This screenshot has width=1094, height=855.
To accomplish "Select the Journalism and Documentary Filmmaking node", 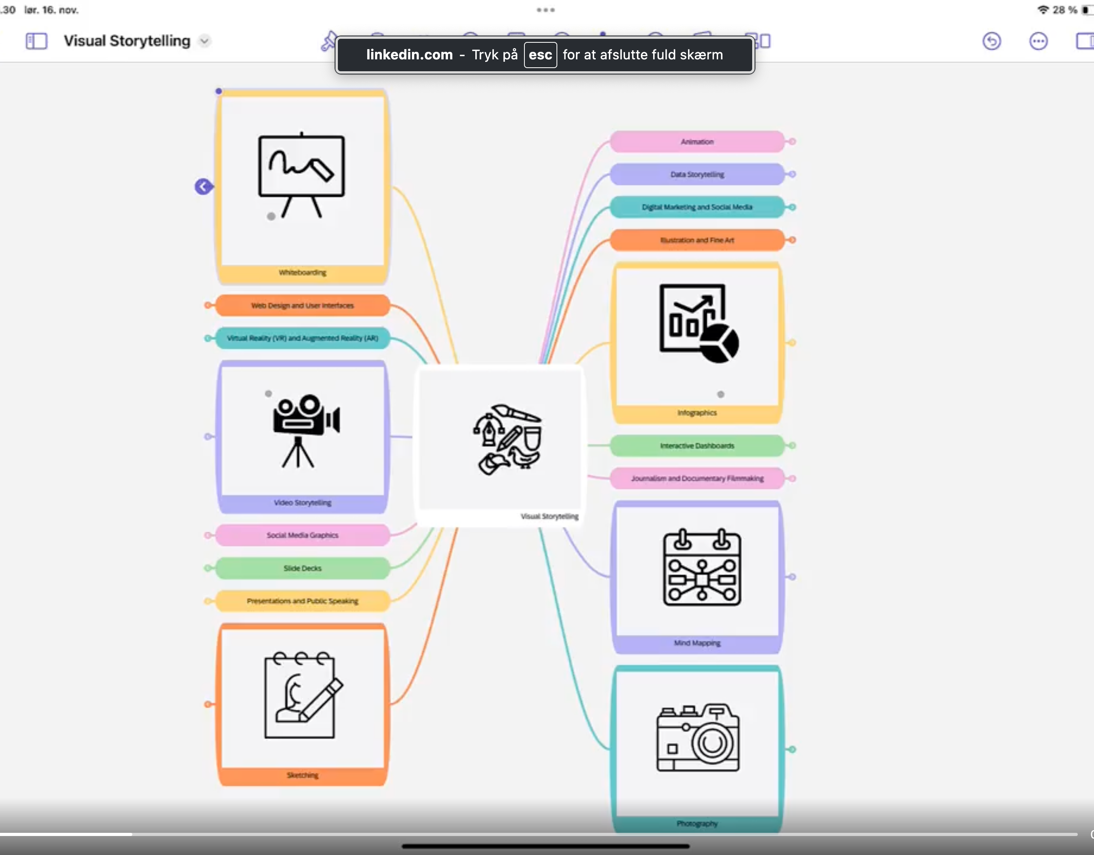I will (697, 479).
